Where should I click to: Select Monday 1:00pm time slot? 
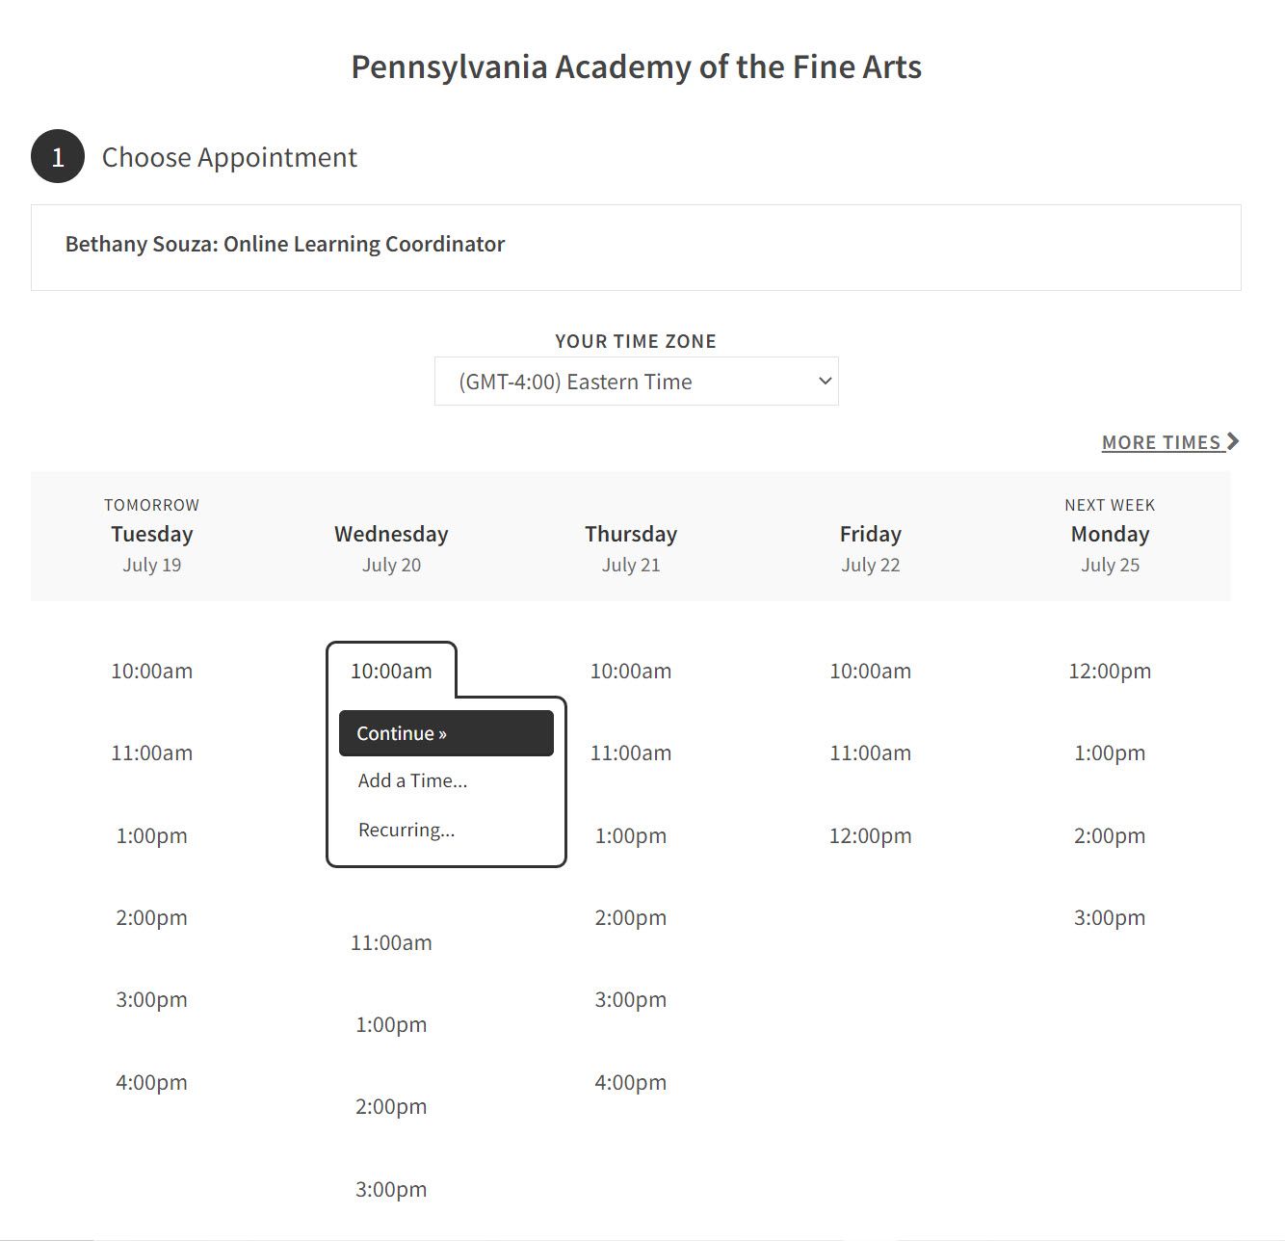(x=1109, y=753)
